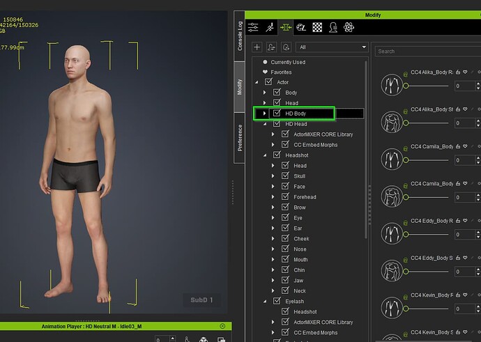Open the sliders Attribute tab icon
The height and width of the screenshot is (342, 481).
(252, 27)
